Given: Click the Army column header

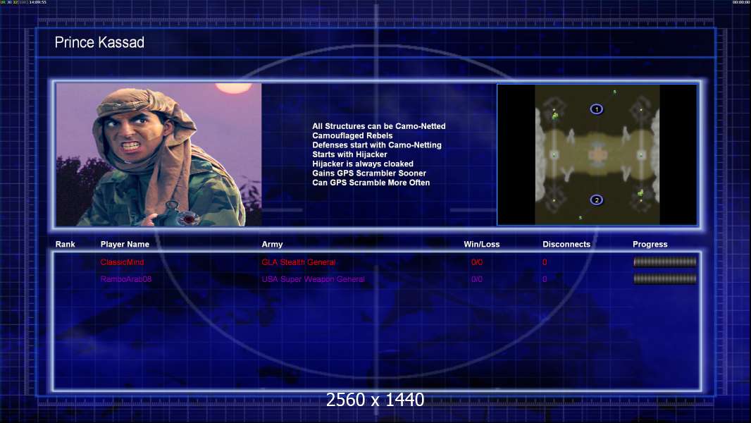Looking at the screenshot, I should tap(272, 245).
